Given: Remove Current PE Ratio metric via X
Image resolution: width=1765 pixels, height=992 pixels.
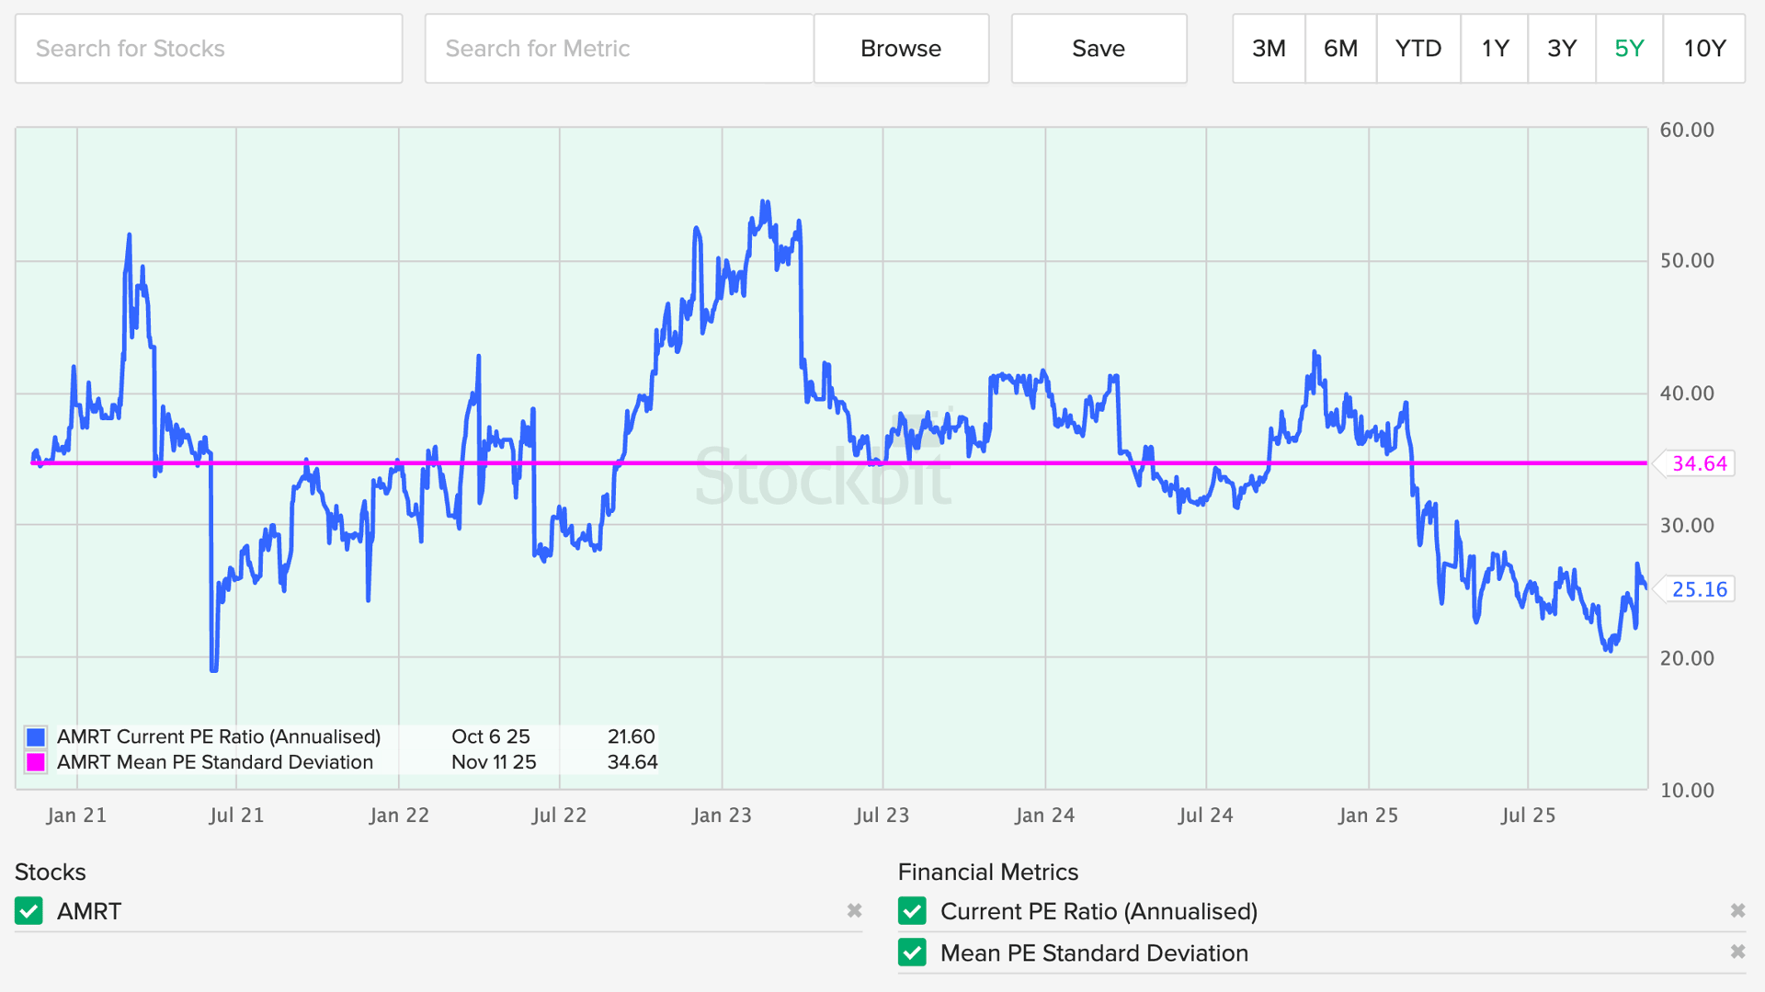Looking at the screenshot, I should tap(1737, 911).
